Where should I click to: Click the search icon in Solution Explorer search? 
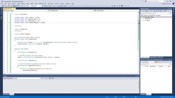tap(170, 13)
